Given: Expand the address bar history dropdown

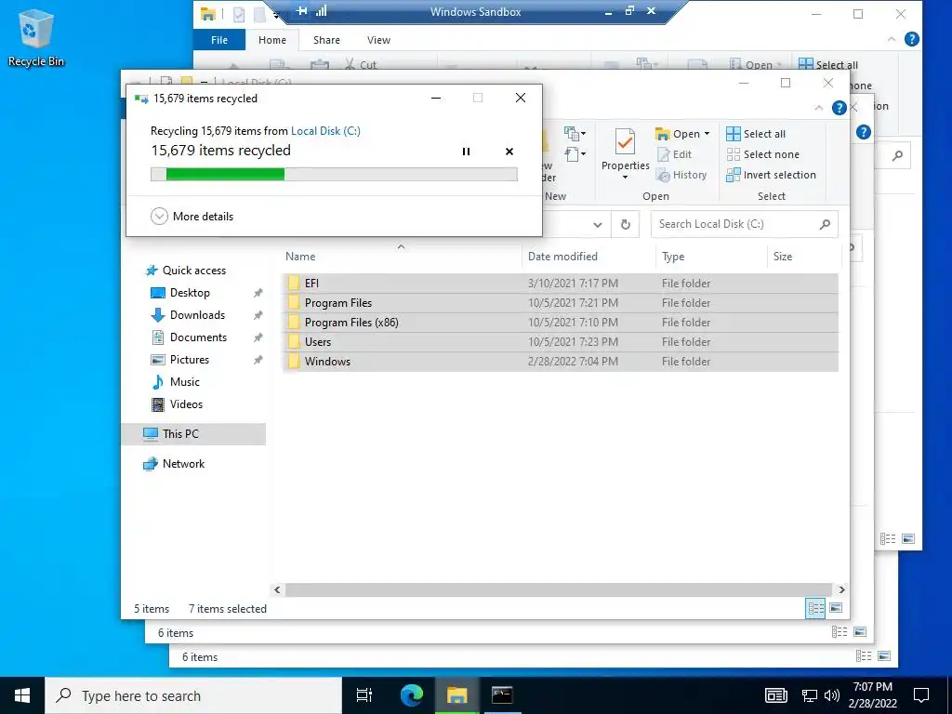Looking at the screenshot, I should point(598,225).
